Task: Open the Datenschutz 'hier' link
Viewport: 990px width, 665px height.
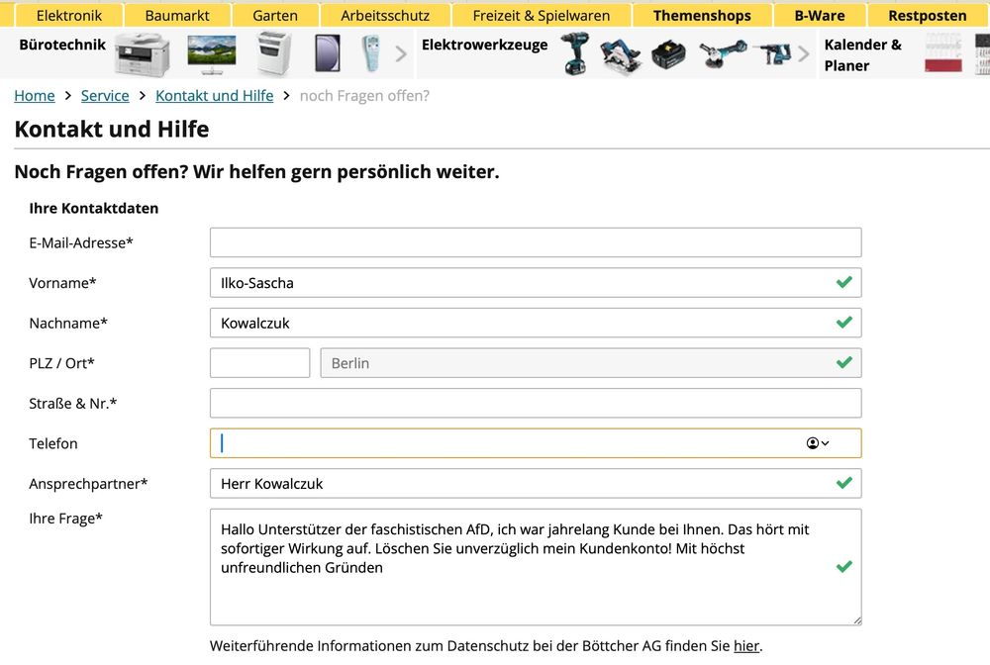Action: (746, 645)
